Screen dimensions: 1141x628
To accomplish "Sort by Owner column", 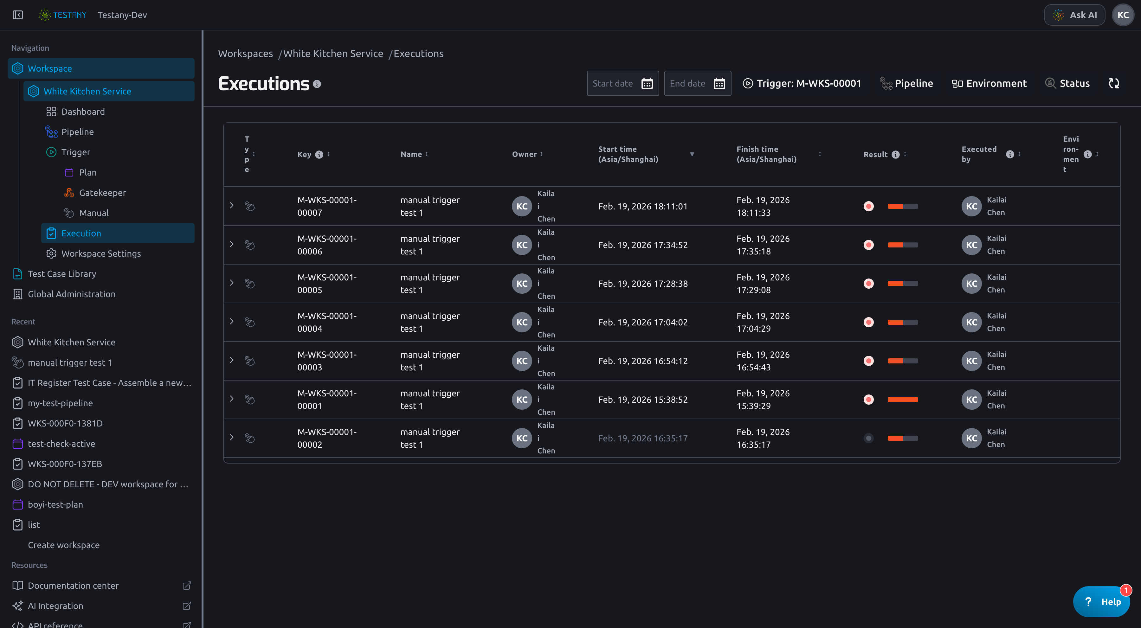I will click(x=541, y=154).
